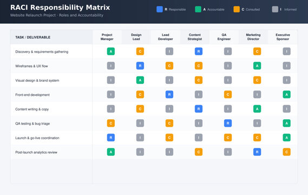Click the Post-launch analytics review label
Screen dimensions: 308x195
(x=36, y=152)
